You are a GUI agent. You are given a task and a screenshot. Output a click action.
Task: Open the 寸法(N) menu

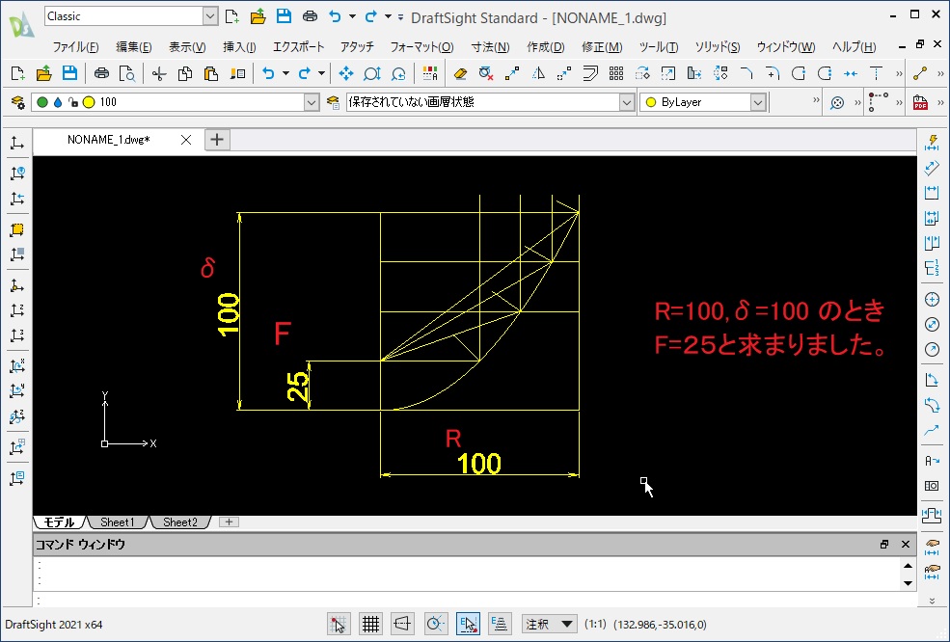[491, 47]
